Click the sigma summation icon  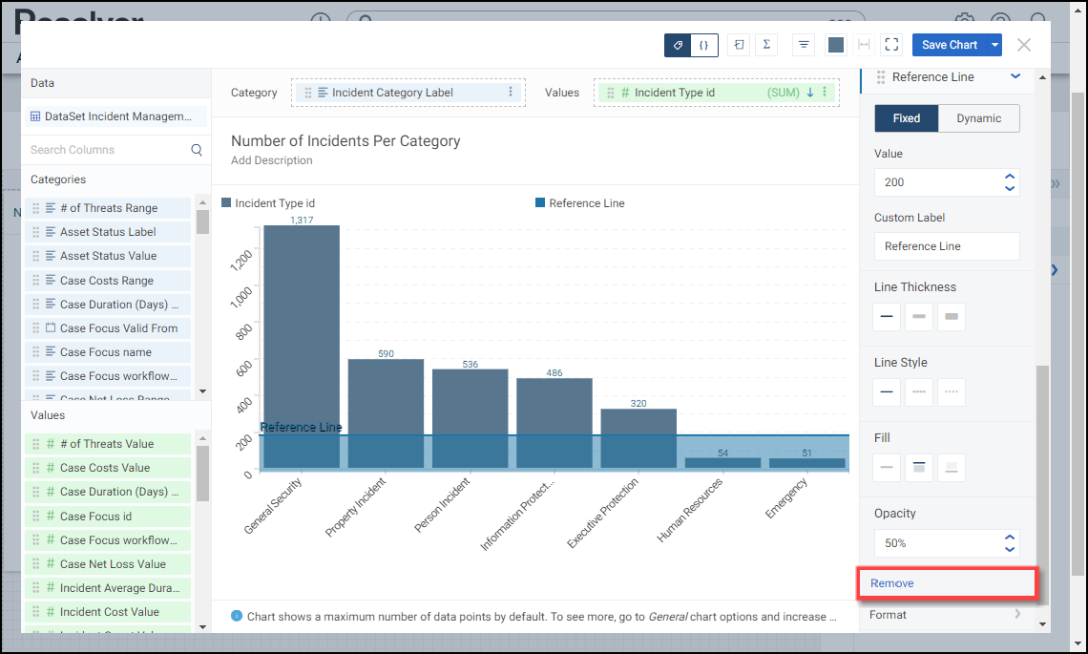766,45
